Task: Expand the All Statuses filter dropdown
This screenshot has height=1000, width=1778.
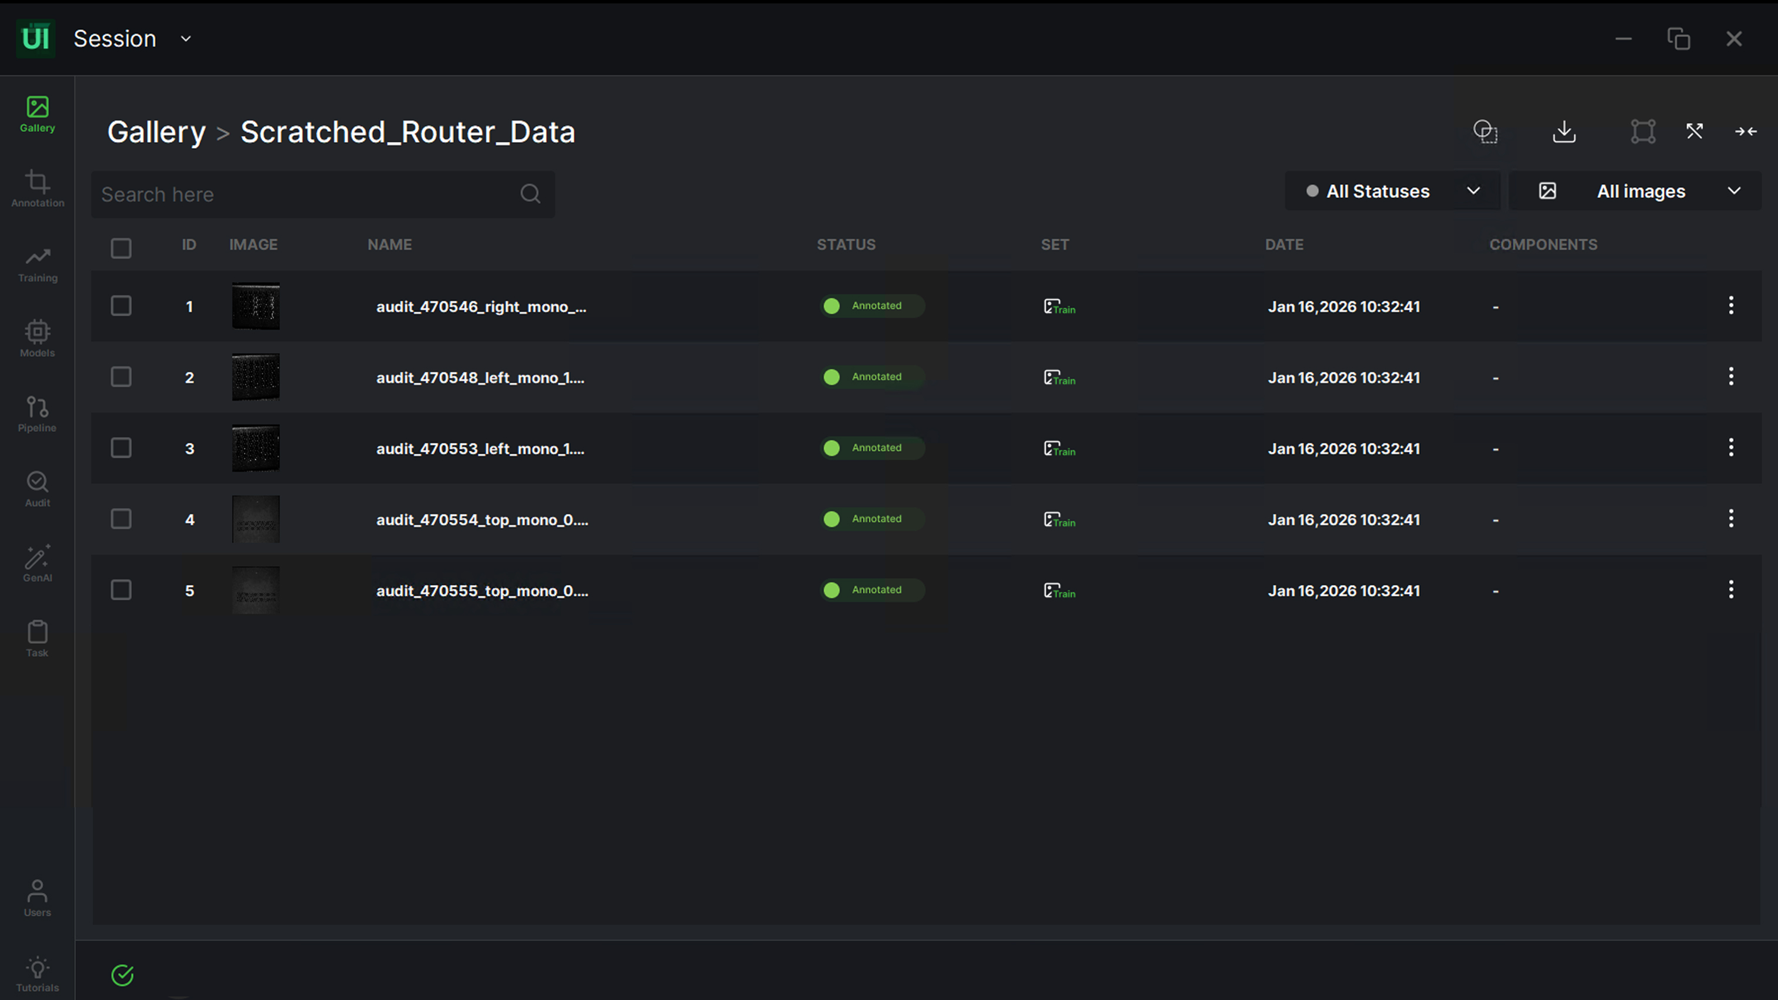Action: [x=1392, y=191]
